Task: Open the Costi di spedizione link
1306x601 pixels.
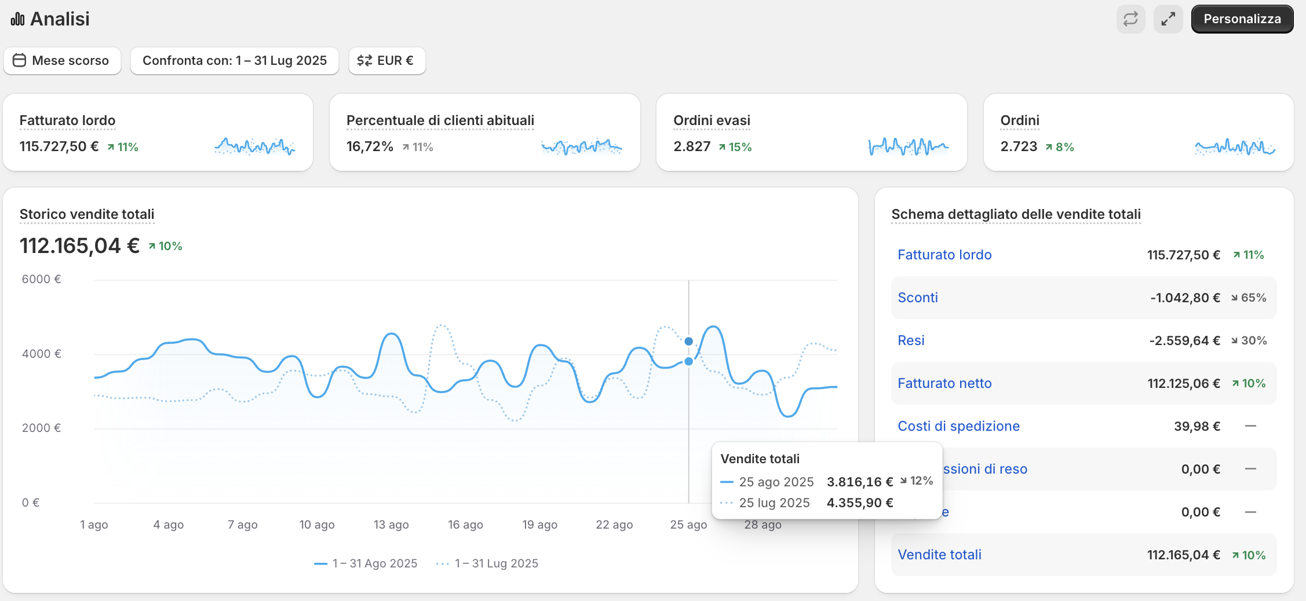Action: click(x=958, y=426)
